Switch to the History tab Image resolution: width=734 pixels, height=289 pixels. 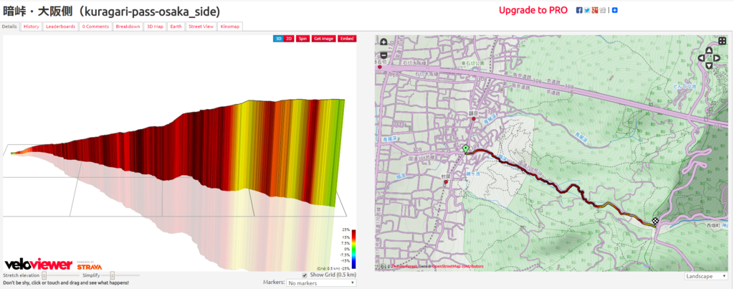click(32, 27)
